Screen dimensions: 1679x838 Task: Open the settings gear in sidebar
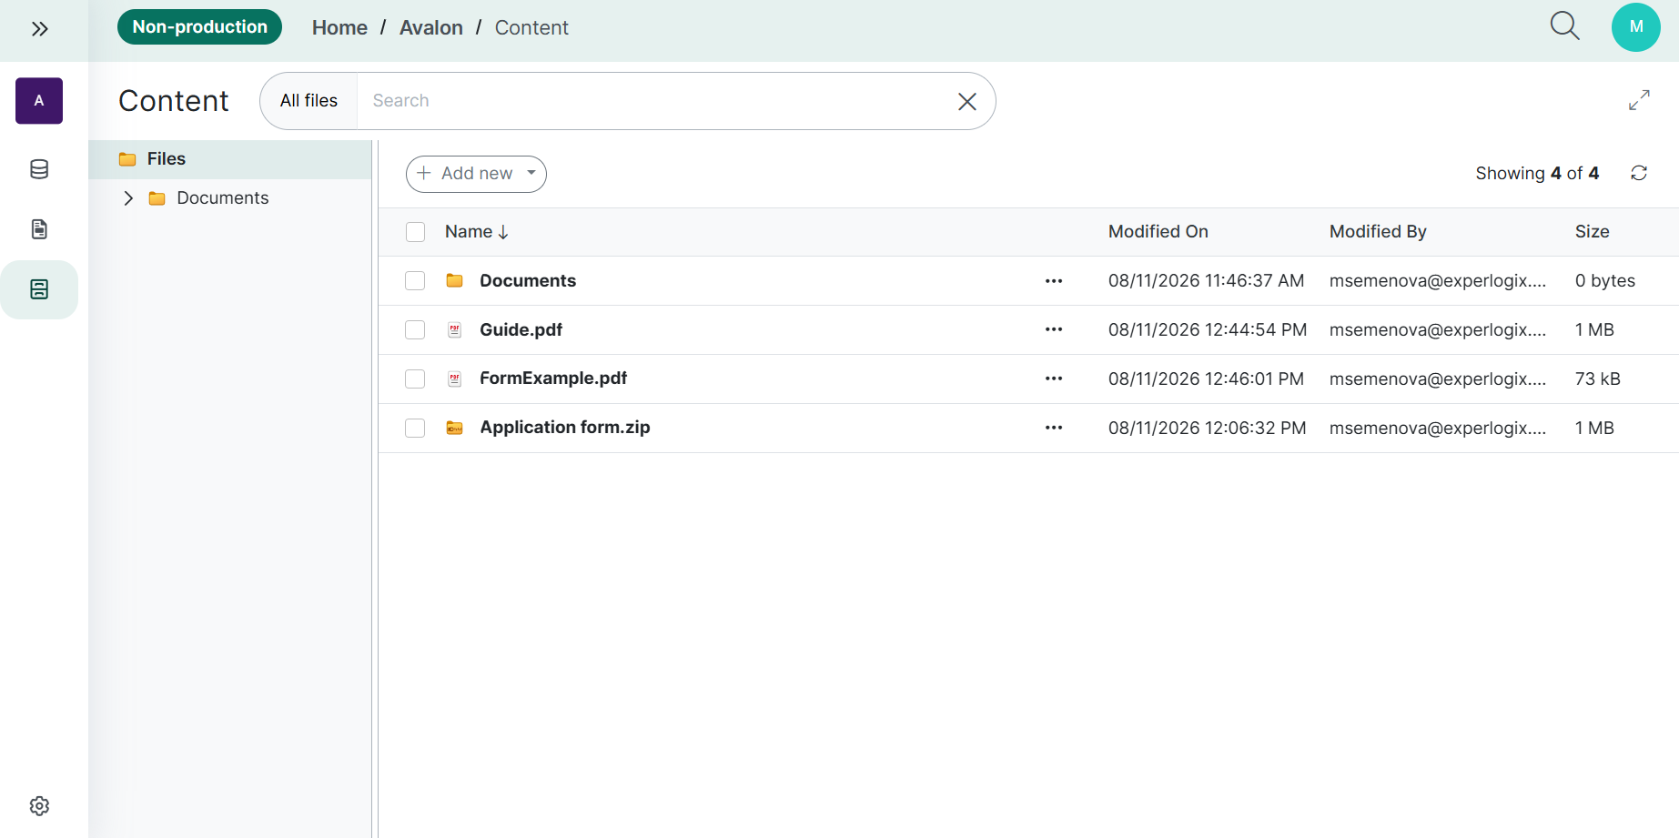point(39,806)
